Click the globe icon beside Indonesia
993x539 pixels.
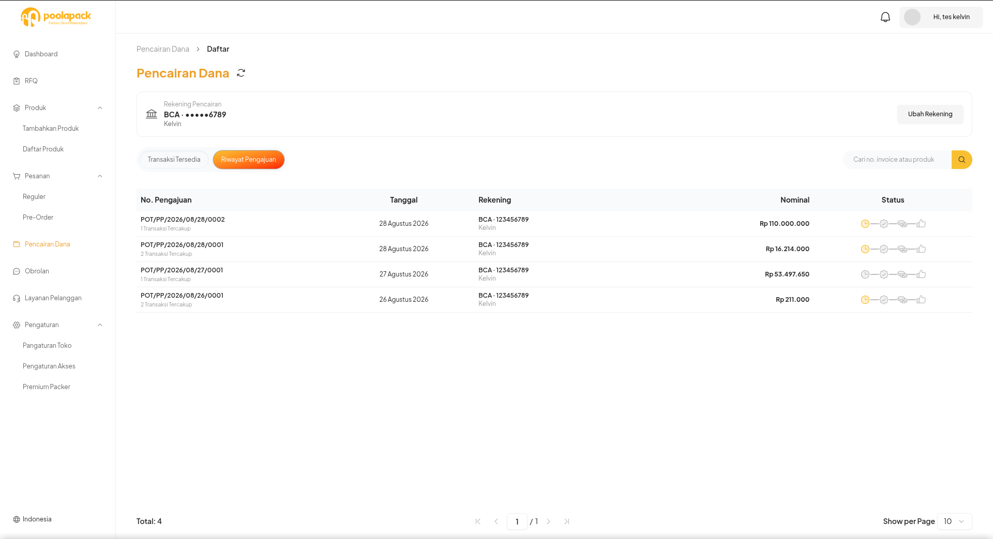point(17,519)
